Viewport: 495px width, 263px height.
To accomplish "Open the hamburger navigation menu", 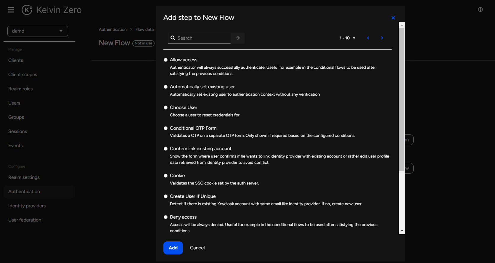I will 11,10.
